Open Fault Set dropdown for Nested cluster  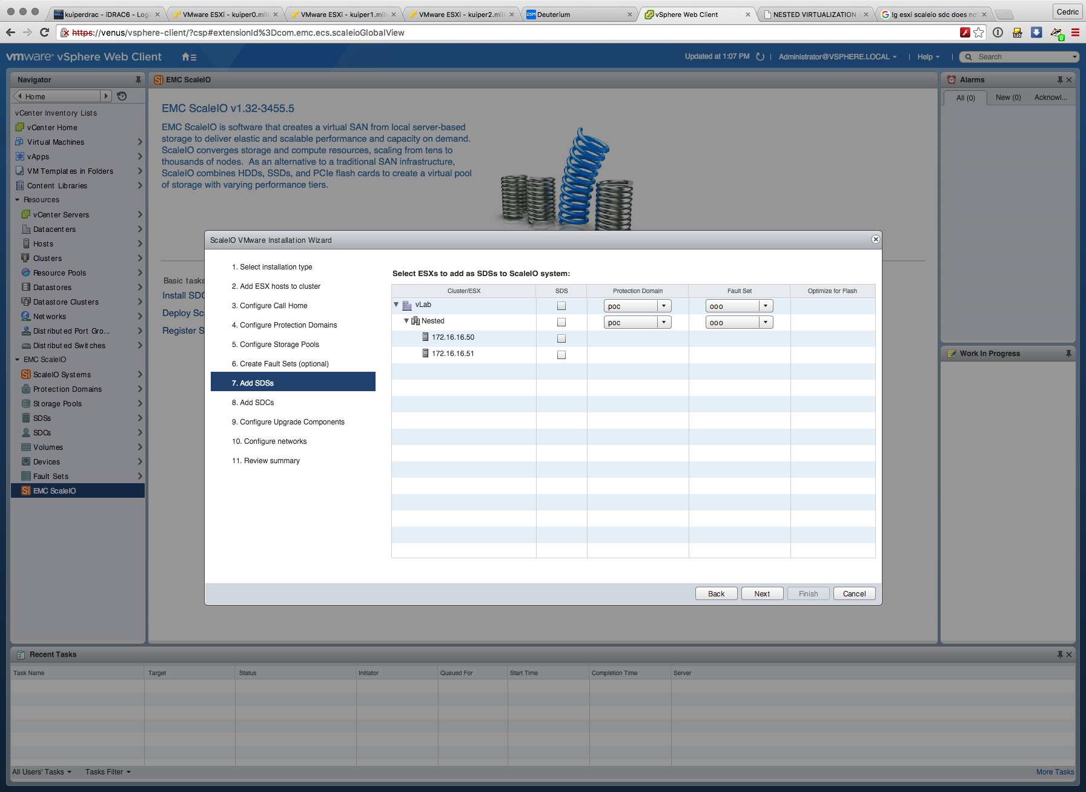tap(766, 322)
